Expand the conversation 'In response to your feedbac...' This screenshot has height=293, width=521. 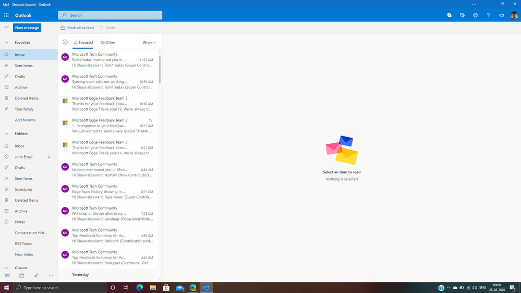coord(74,126)
